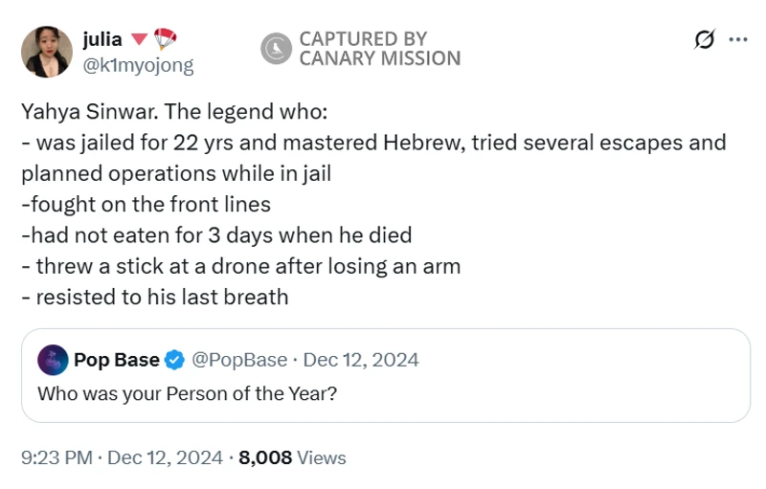This screenshot has height=489, width=766.
Task: Click the "resisted to his last breath" line
Action: click(x=155, y=297)
